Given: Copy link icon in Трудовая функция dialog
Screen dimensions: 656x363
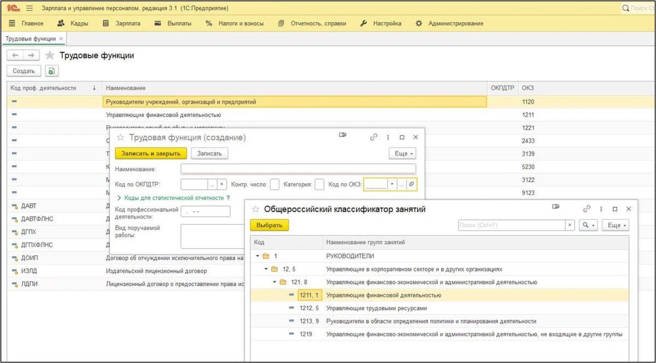Looking at the screenshot, I should coord(374,138).
